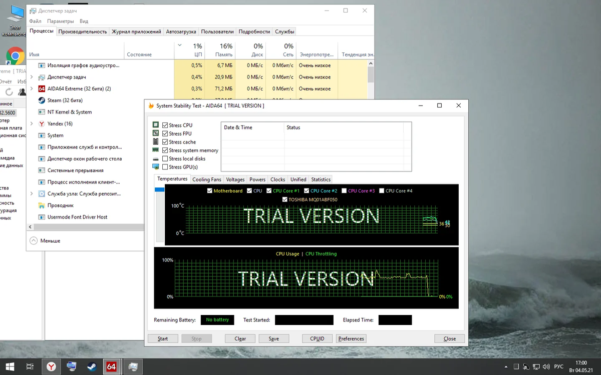The image size is (601, 375).
Task: Expand the Диспетчер задач process group arrow
Action: [x=32, y=77]
